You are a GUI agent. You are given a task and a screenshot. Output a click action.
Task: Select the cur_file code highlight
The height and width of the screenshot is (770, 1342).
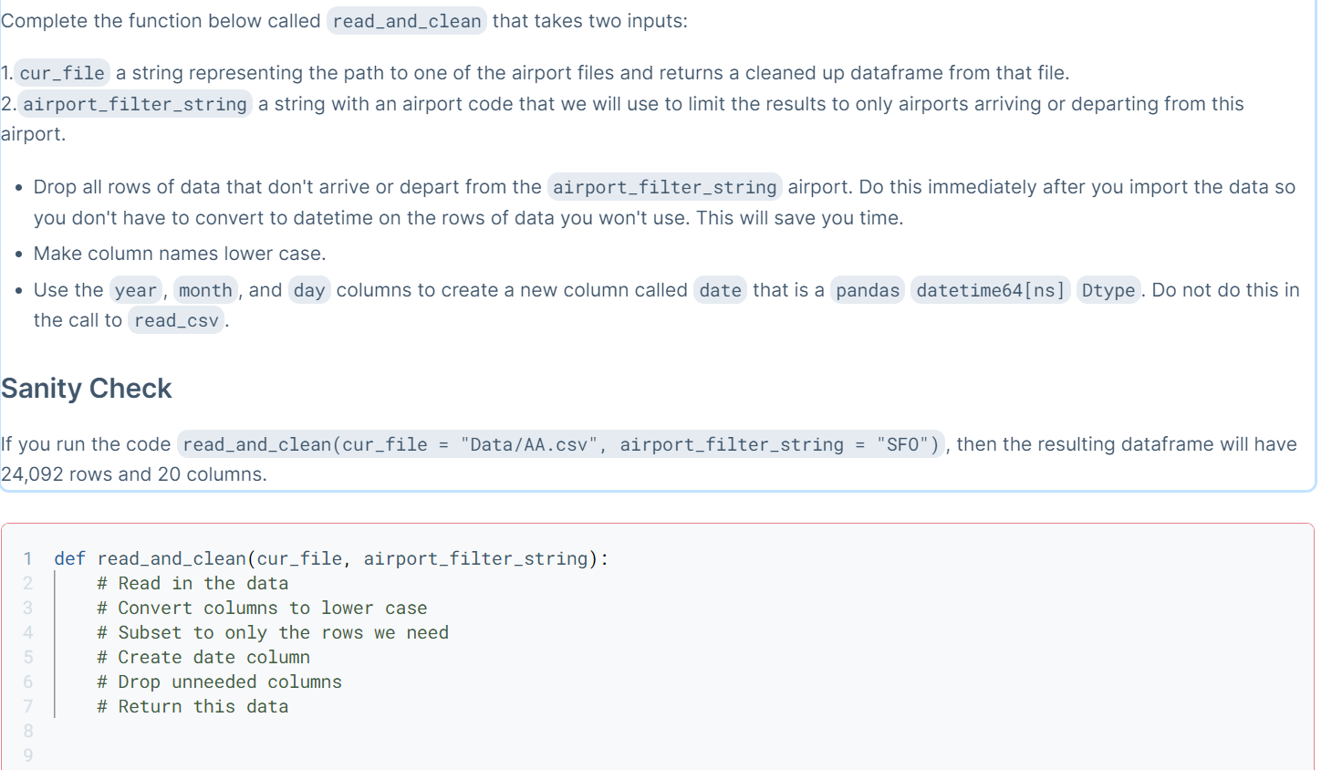[x=61, y=72]
